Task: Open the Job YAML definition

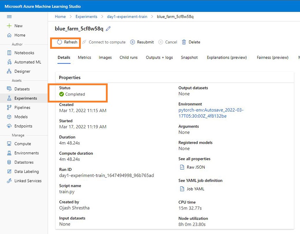Action: [195, 189]
